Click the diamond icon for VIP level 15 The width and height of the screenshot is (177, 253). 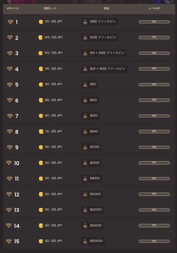9,241
